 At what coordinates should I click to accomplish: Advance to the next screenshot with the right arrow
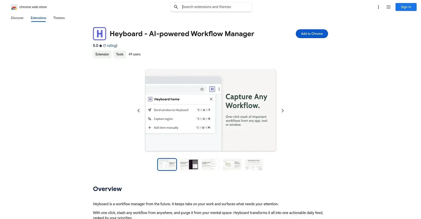[x=283, y=111]
